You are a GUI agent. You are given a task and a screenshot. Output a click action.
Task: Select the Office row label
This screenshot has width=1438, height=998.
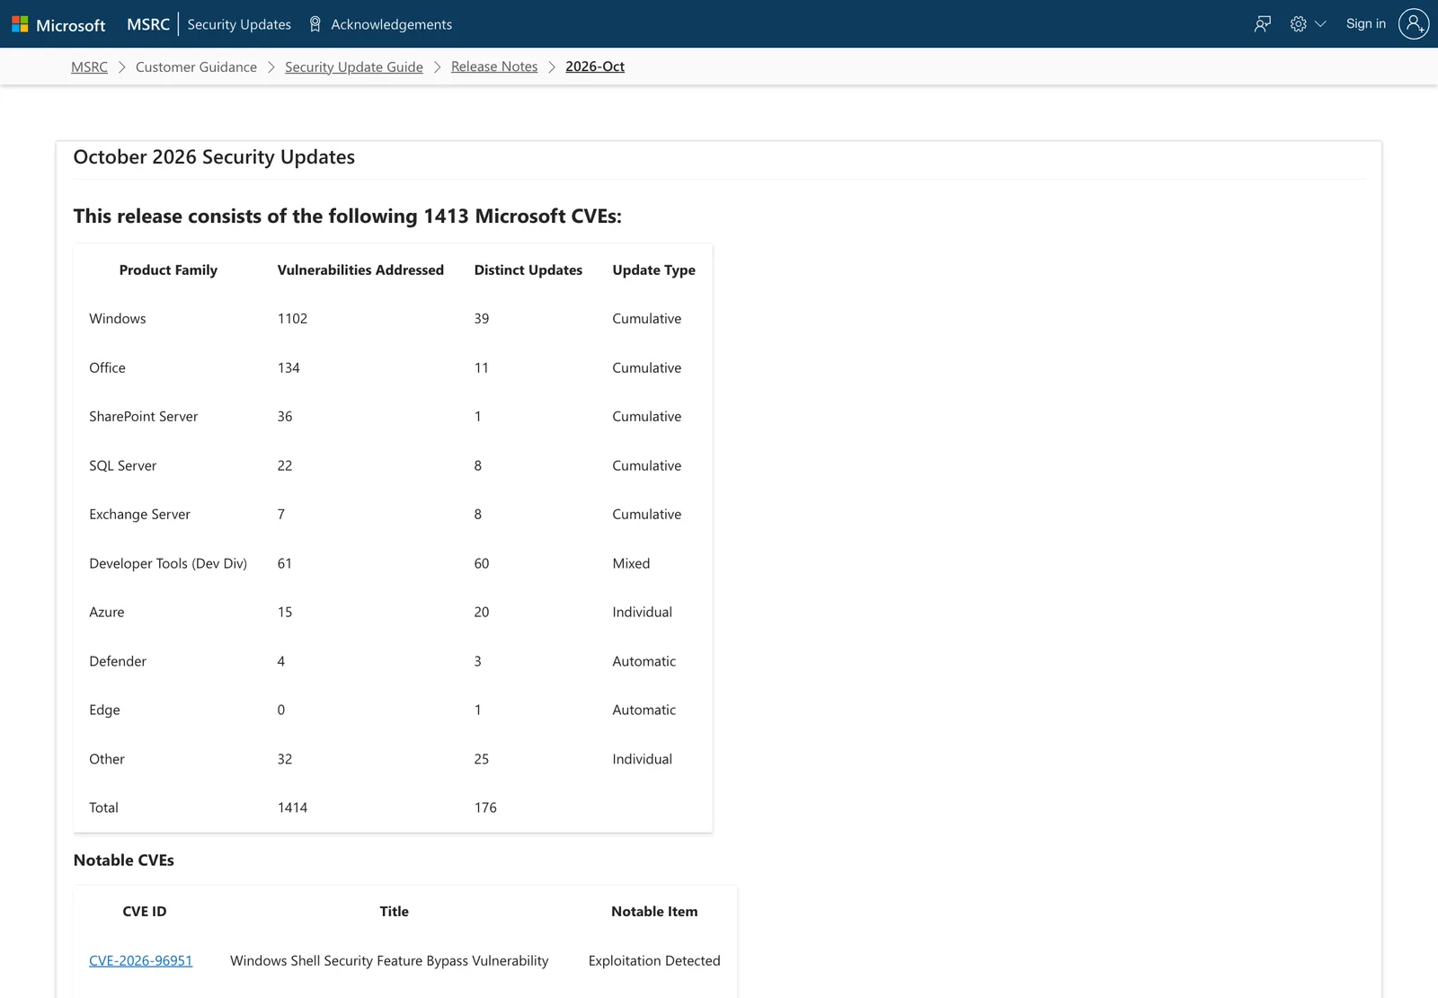pyautogui.click(x=107, y=367)
